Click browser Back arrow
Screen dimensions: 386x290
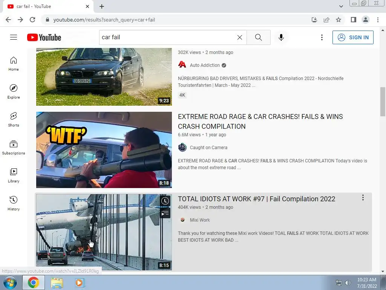[8, 20]
